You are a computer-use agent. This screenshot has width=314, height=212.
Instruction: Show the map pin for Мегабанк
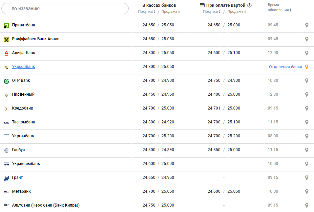coord(307,191)
